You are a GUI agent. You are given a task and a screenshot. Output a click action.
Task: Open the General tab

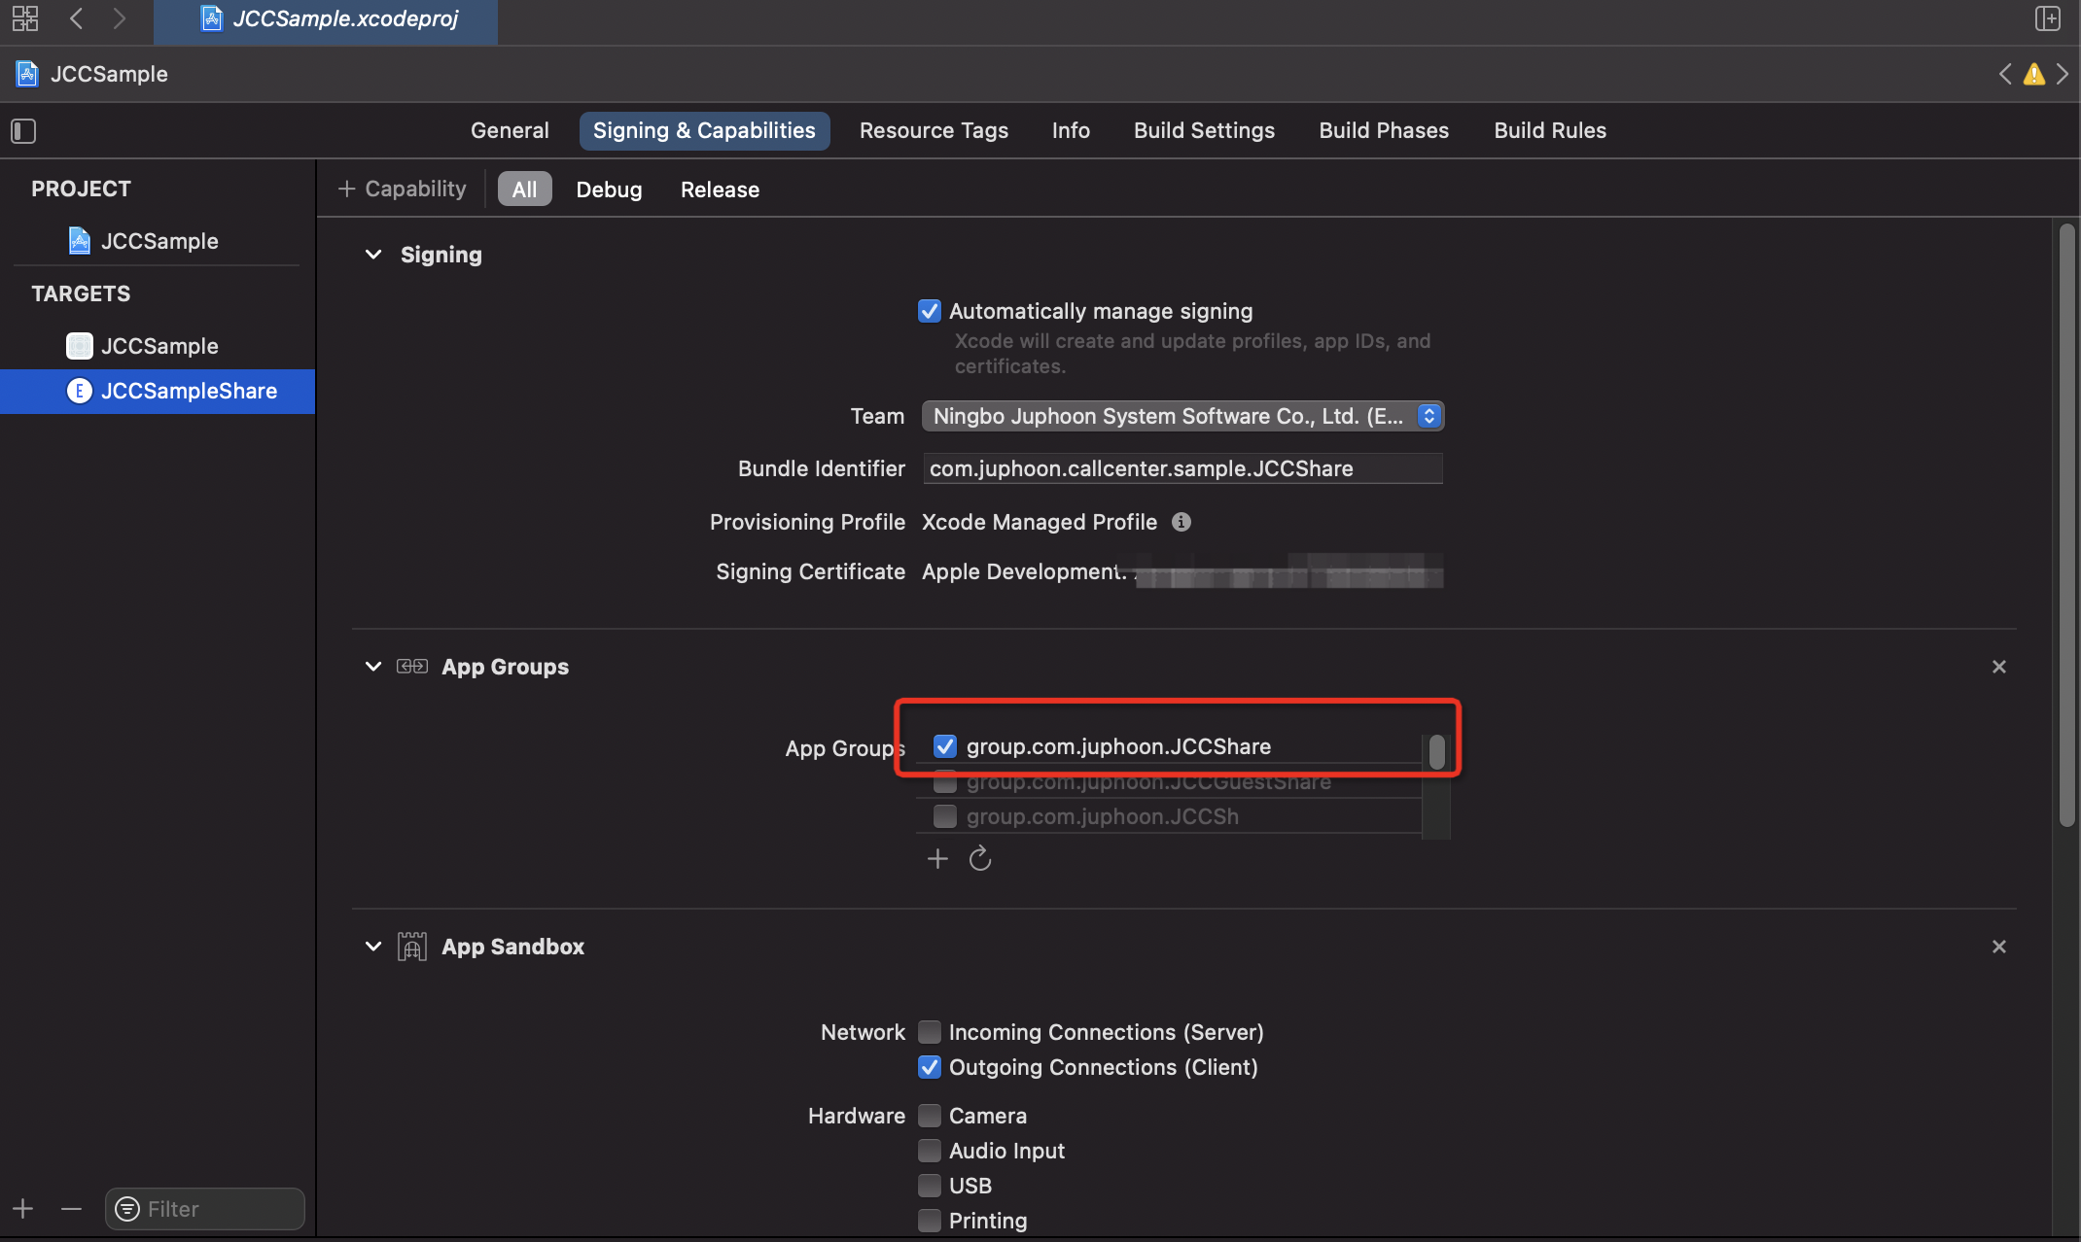pyautogui.click(x=510, y=130)
